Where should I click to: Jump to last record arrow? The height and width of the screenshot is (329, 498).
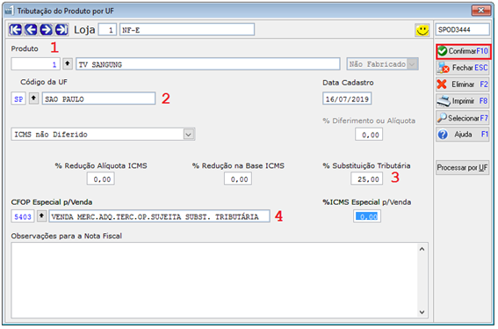point(61,30)
